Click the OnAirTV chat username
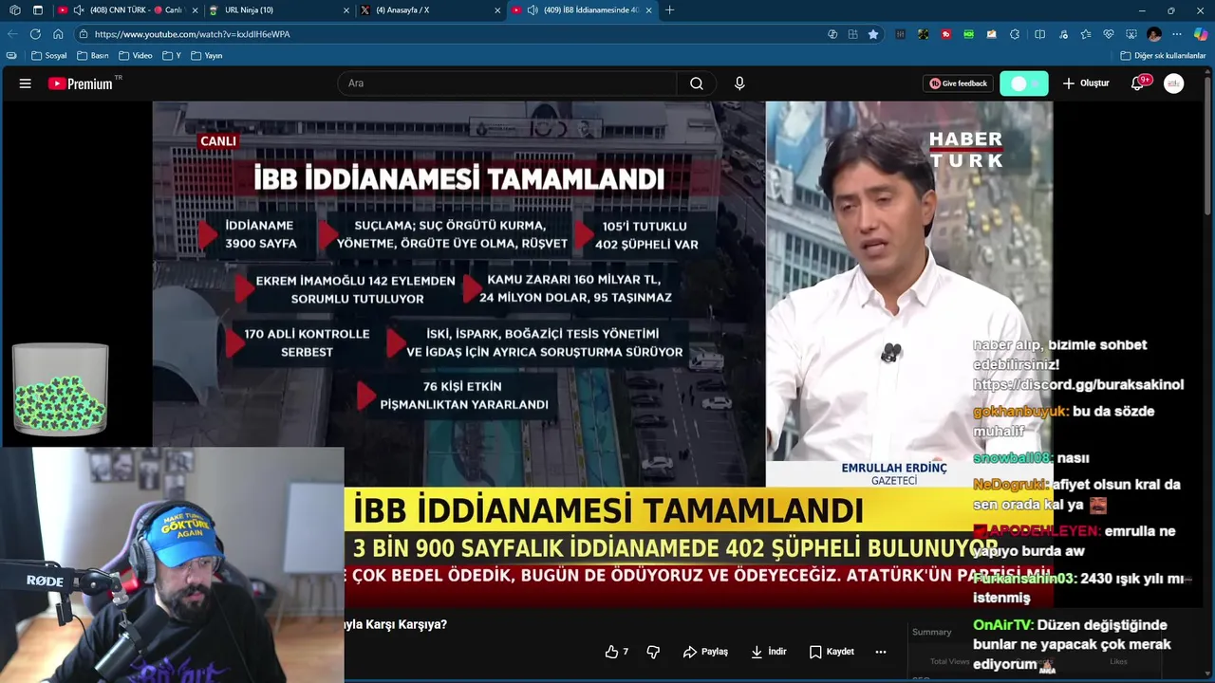Image resolution: width=1215 pixels, height=683 pixels. [1002, 625]
